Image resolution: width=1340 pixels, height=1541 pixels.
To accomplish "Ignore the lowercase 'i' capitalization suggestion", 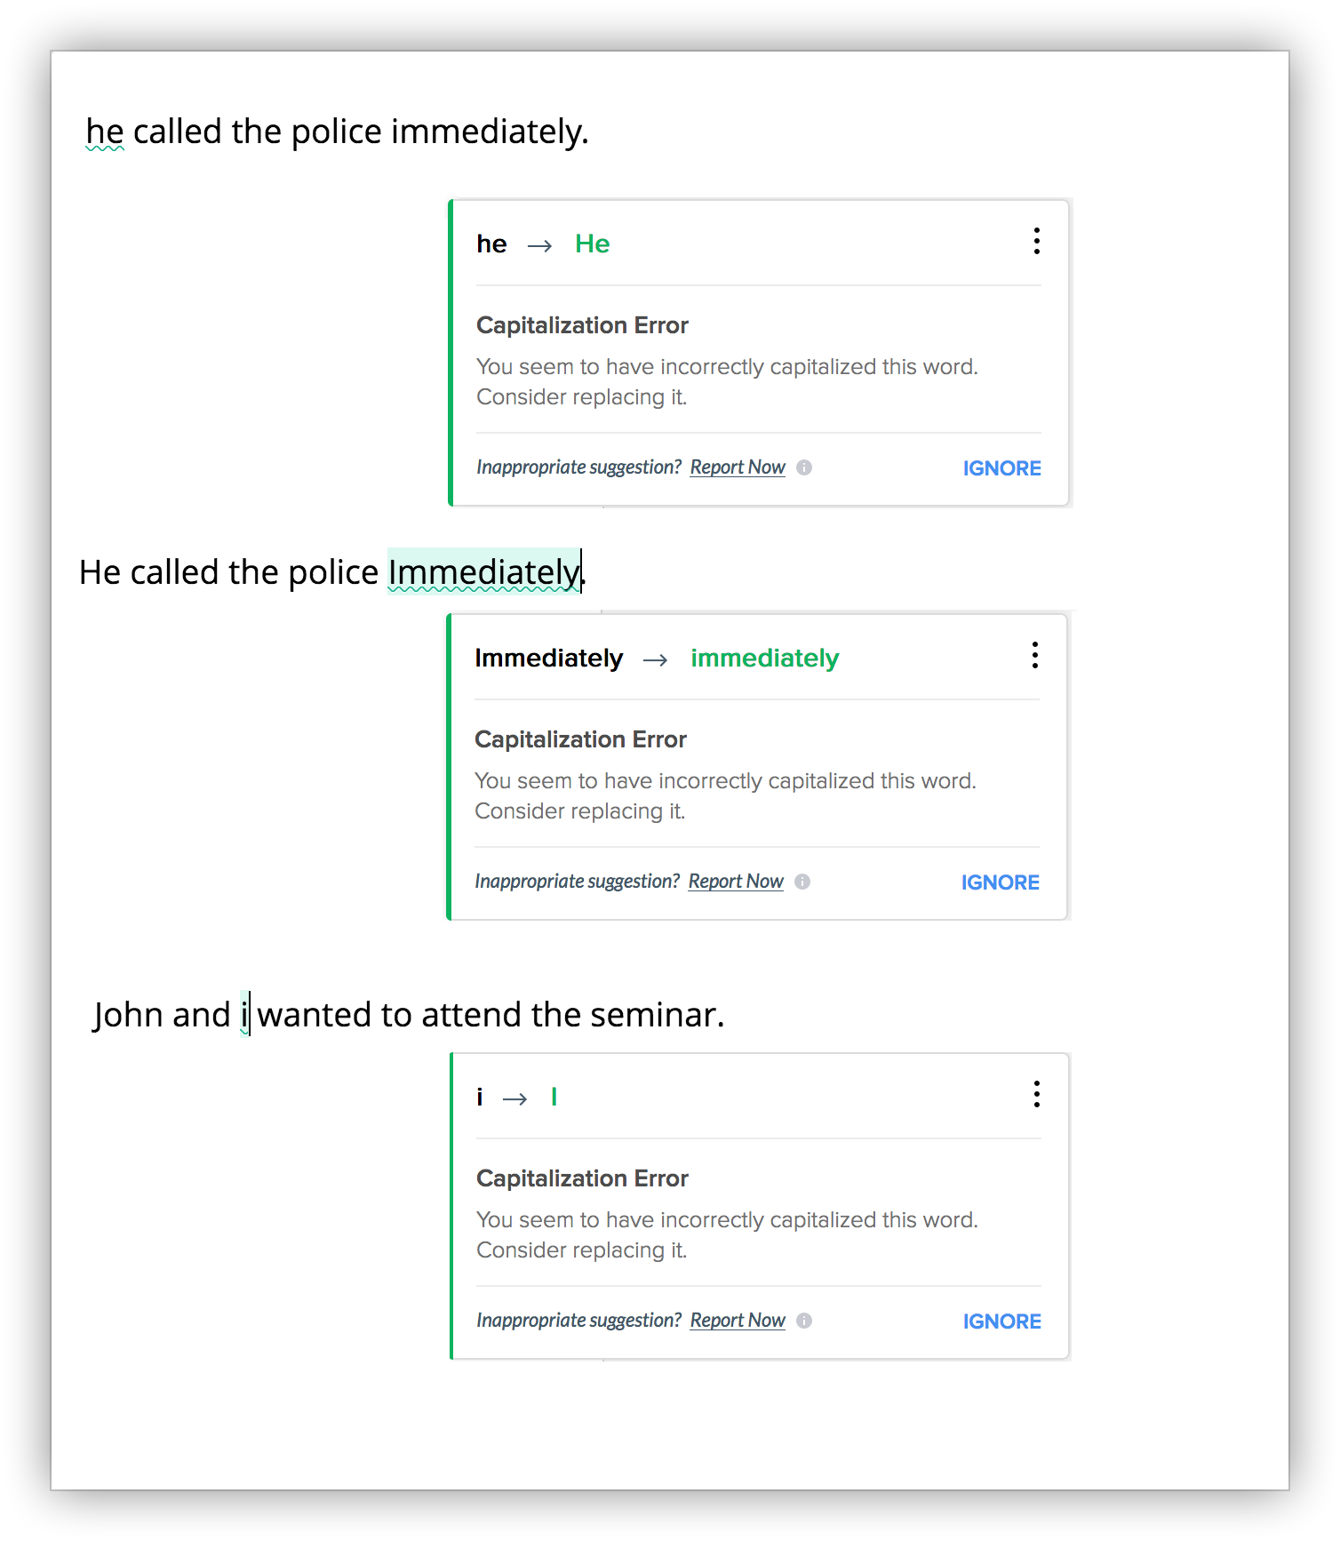I will 1001,1321.
